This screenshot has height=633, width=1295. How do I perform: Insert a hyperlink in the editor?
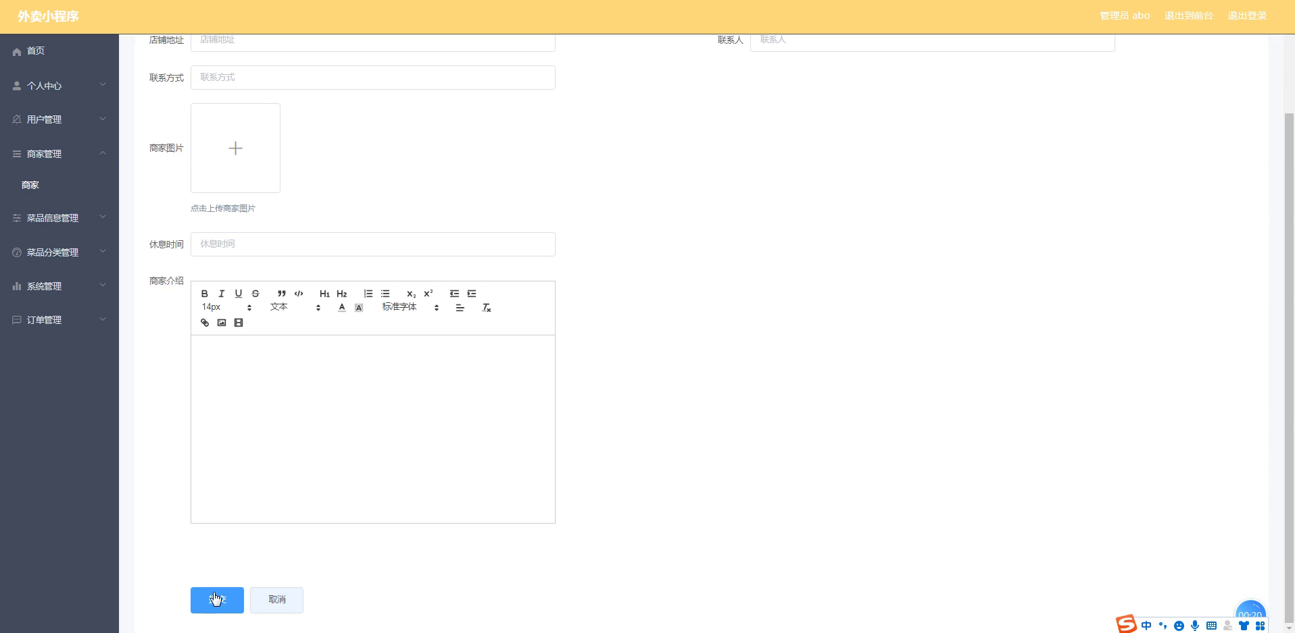205,323
